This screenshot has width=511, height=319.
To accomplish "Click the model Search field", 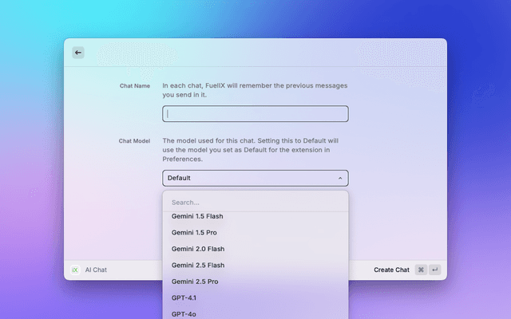I will pos(255,203).
